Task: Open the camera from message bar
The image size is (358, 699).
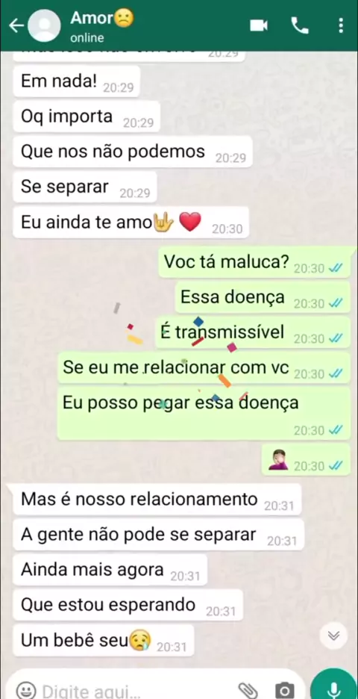Action: (x=284, y=691)
